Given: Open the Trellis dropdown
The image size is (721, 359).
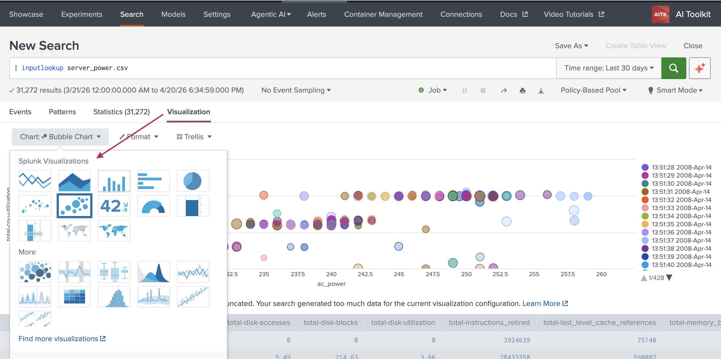Looking at the screenshot, I should pyautogui.click(x=194, y=137).
